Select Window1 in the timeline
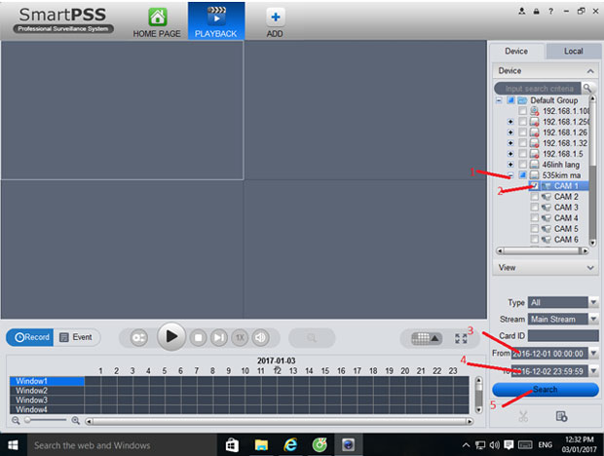 (x=47, y=381)
